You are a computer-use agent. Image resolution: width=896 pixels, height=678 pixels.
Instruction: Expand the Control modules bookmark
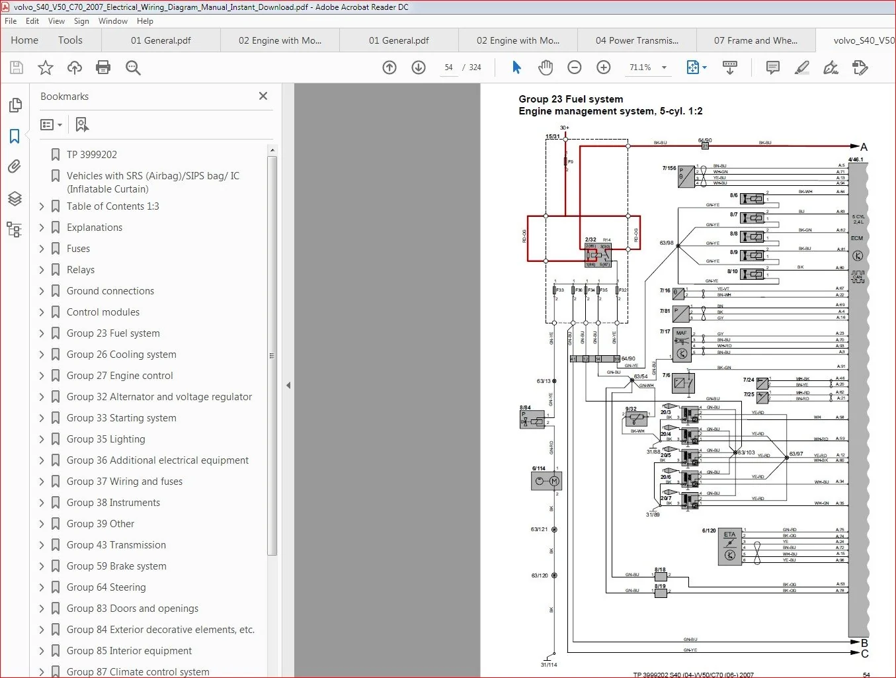click(x=42, y=312)
